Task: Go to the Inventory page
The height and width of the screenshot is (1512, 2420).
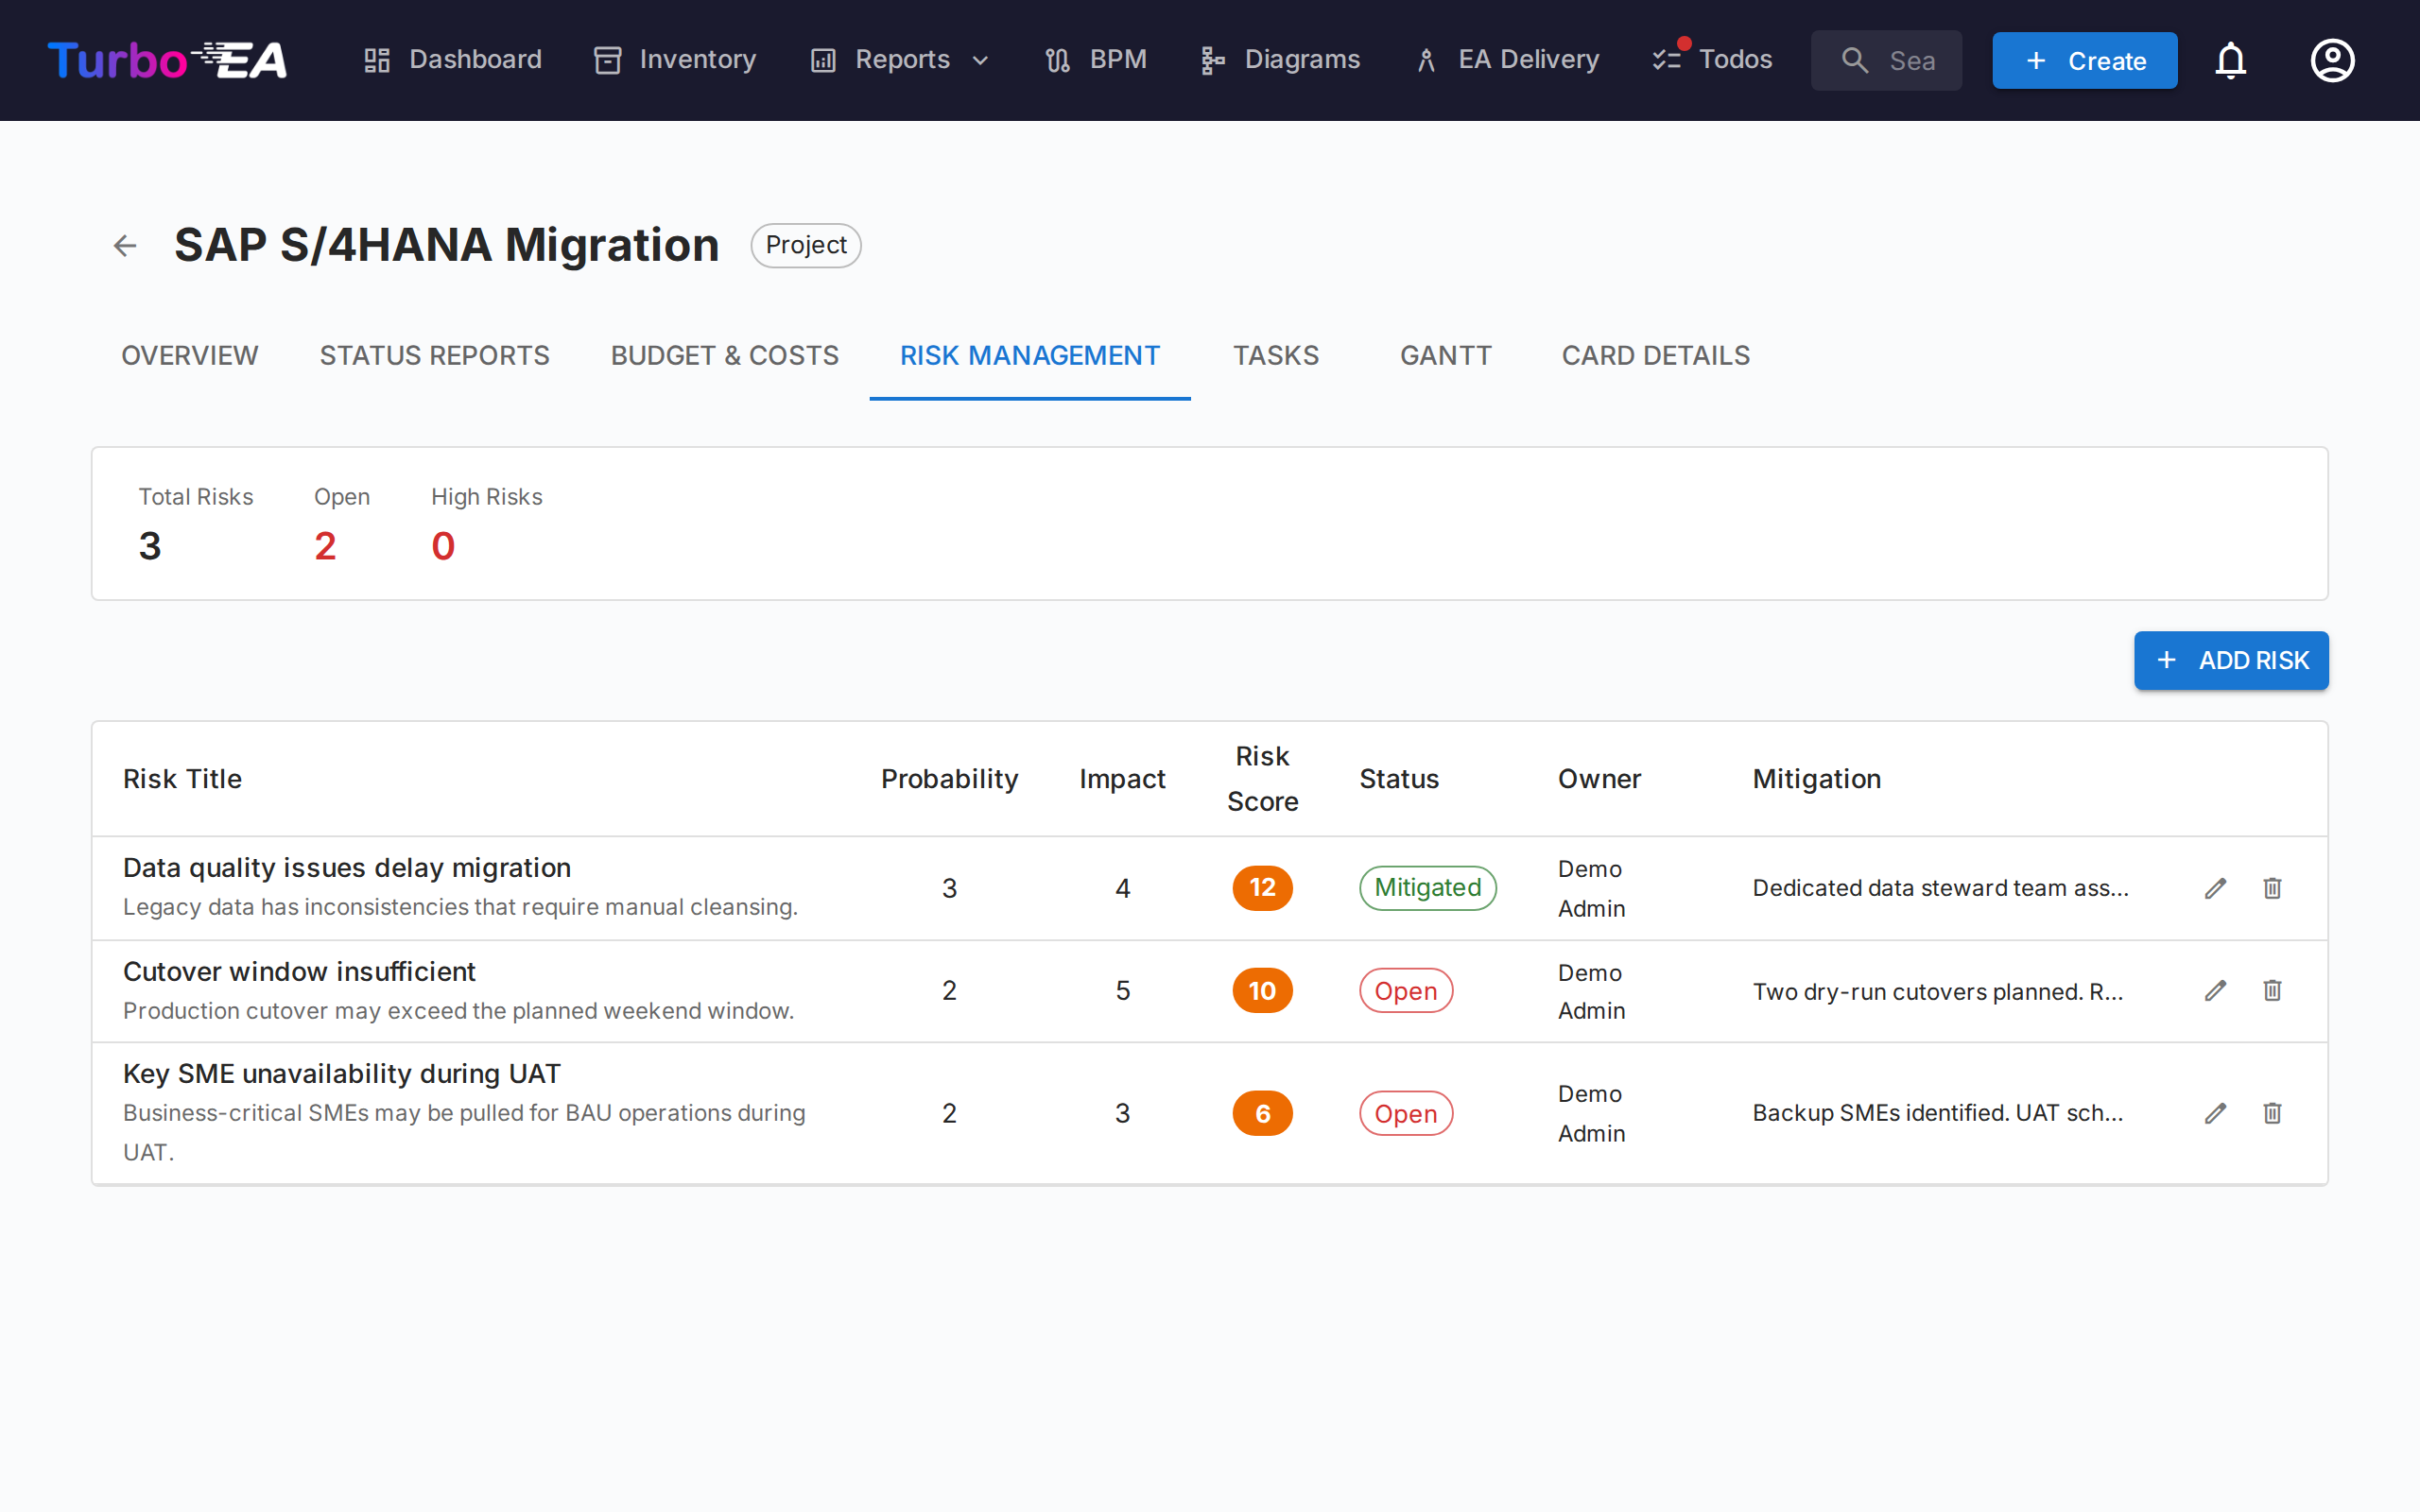Action: click(x=675, y=60)
